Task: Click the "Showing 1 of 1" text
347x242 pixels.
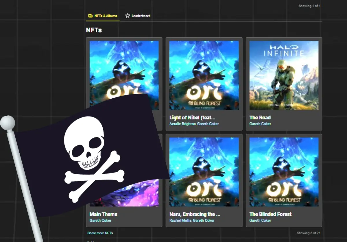Action: click(309, 6)
